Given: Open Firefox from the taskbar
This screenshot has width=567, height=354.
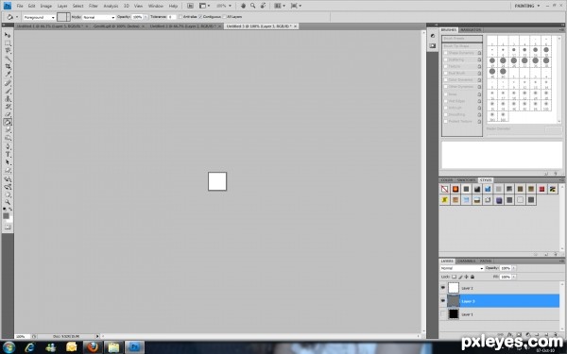Looking at the screenshot, I should (x=93, y=347).
